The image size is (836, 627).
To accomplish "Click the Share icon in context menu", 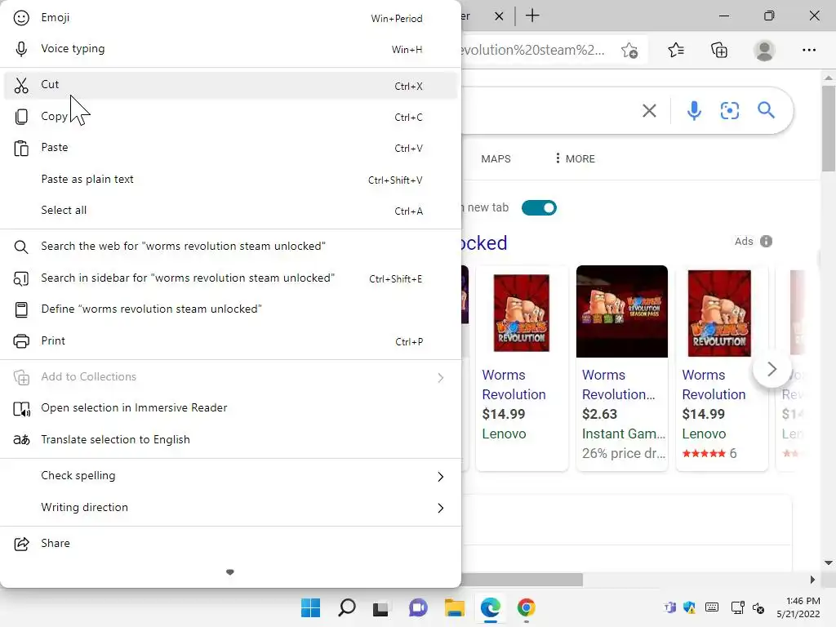I will point(21,544).
